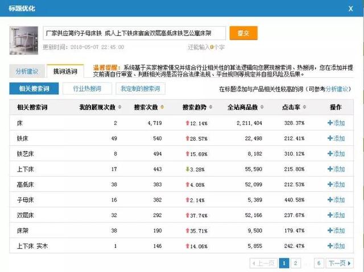Viewport: 364px width, 272px height.
Task: Switch to the 分析建议 tab
Action: pos(27,72)
